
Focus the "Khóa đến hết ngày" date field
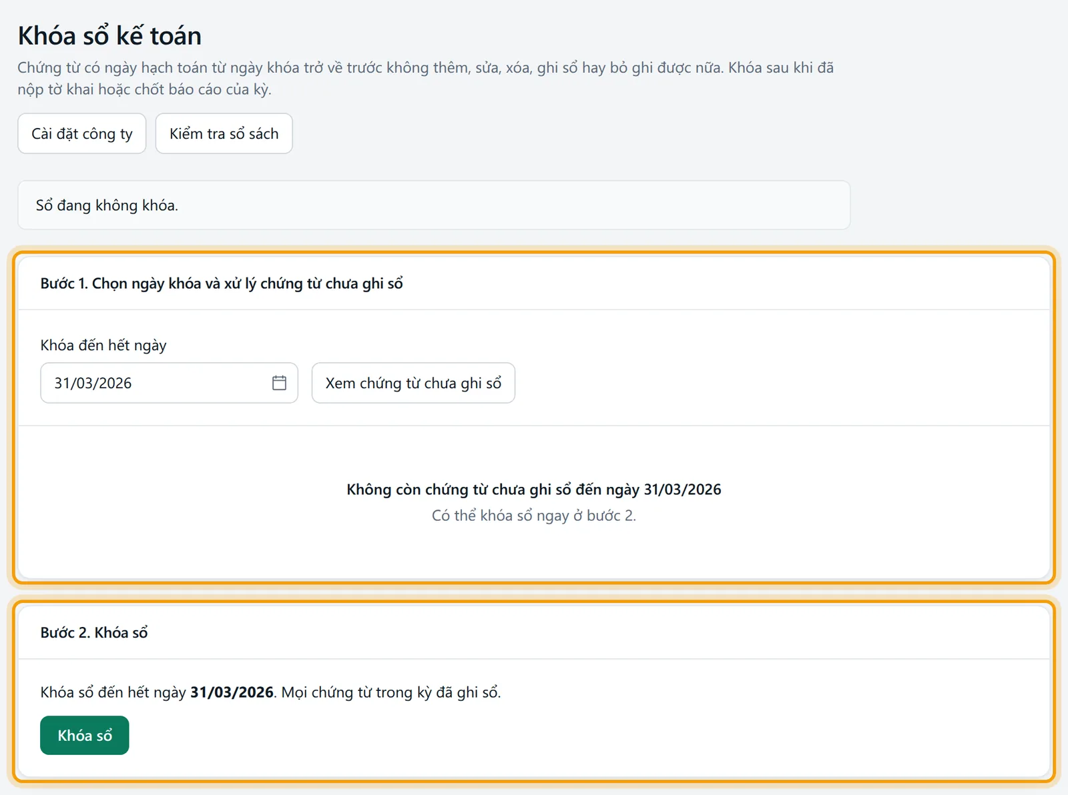tap(169, 383)
